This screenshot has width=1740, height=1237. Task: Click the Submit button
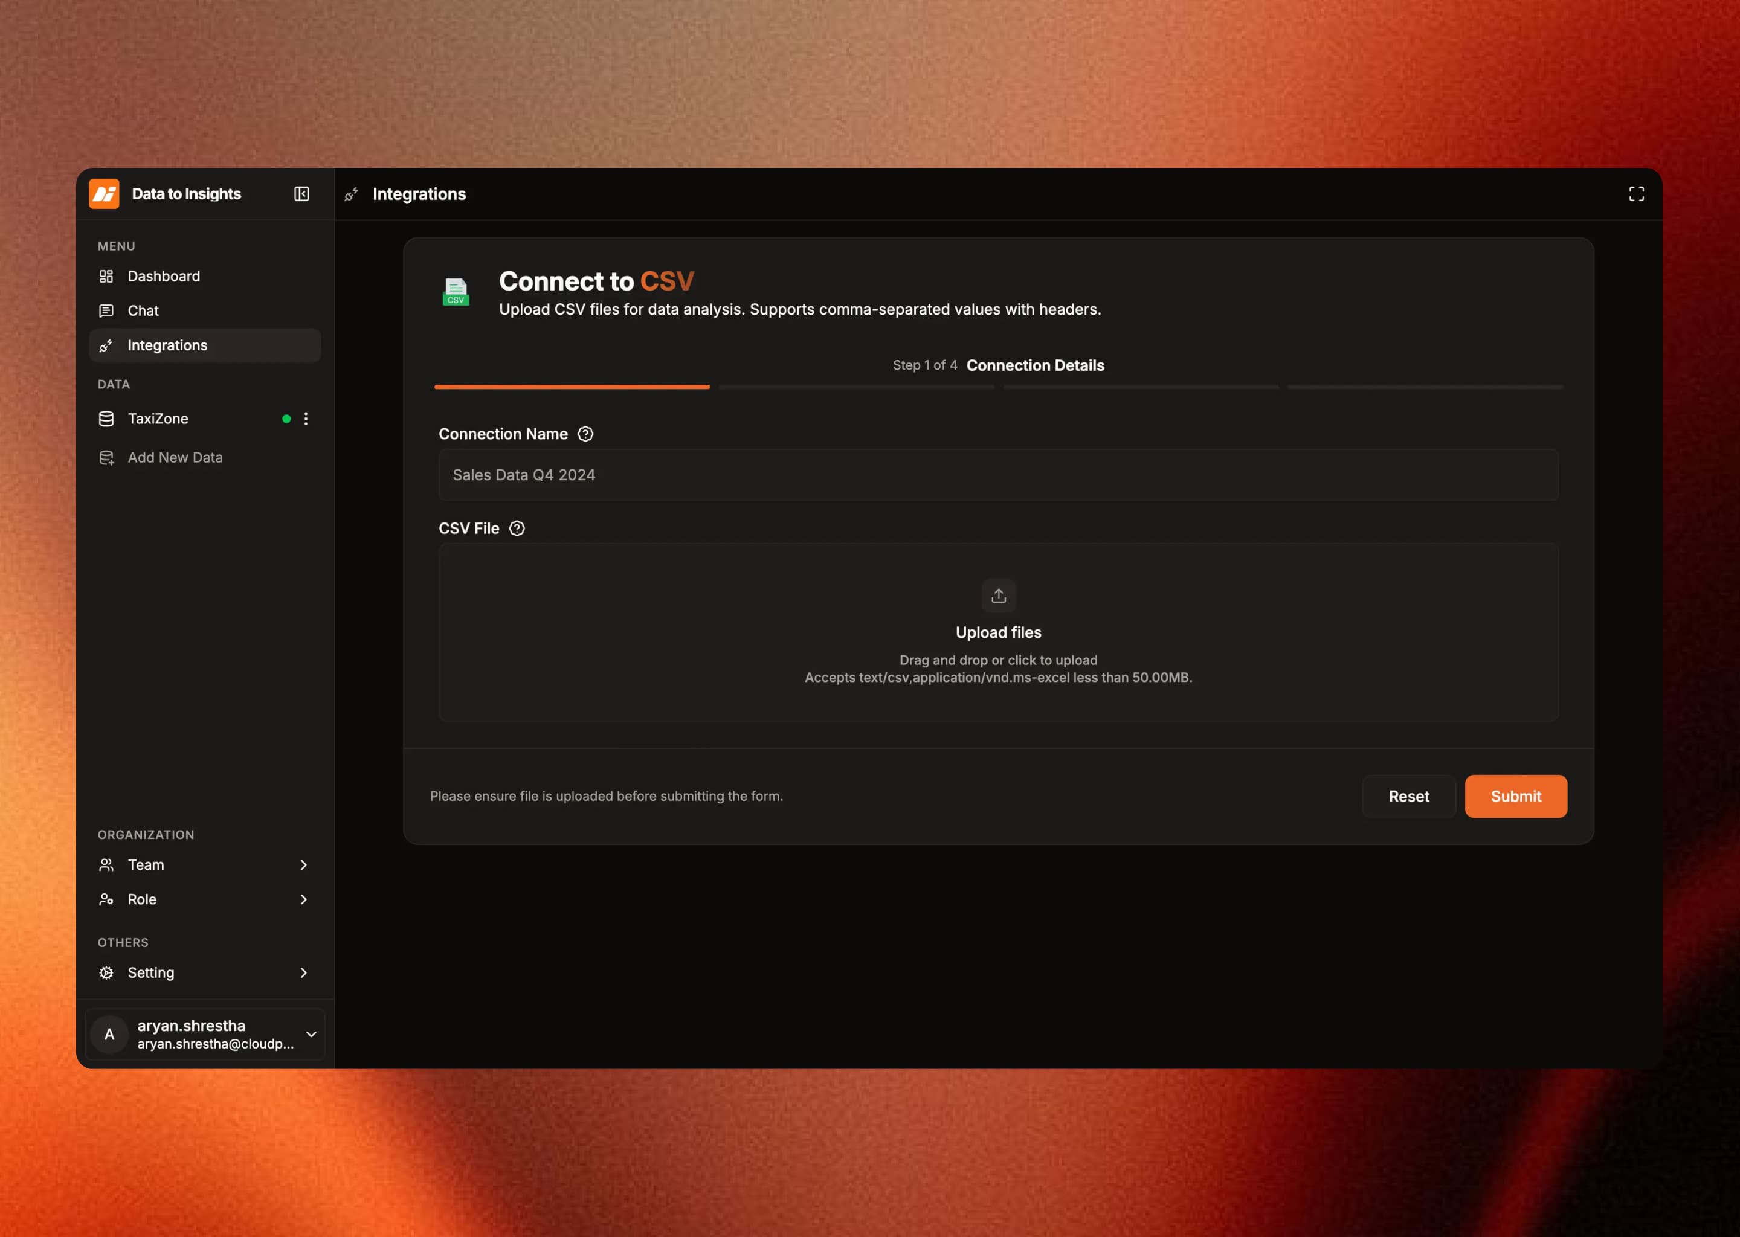click(x=1515, y=797)
